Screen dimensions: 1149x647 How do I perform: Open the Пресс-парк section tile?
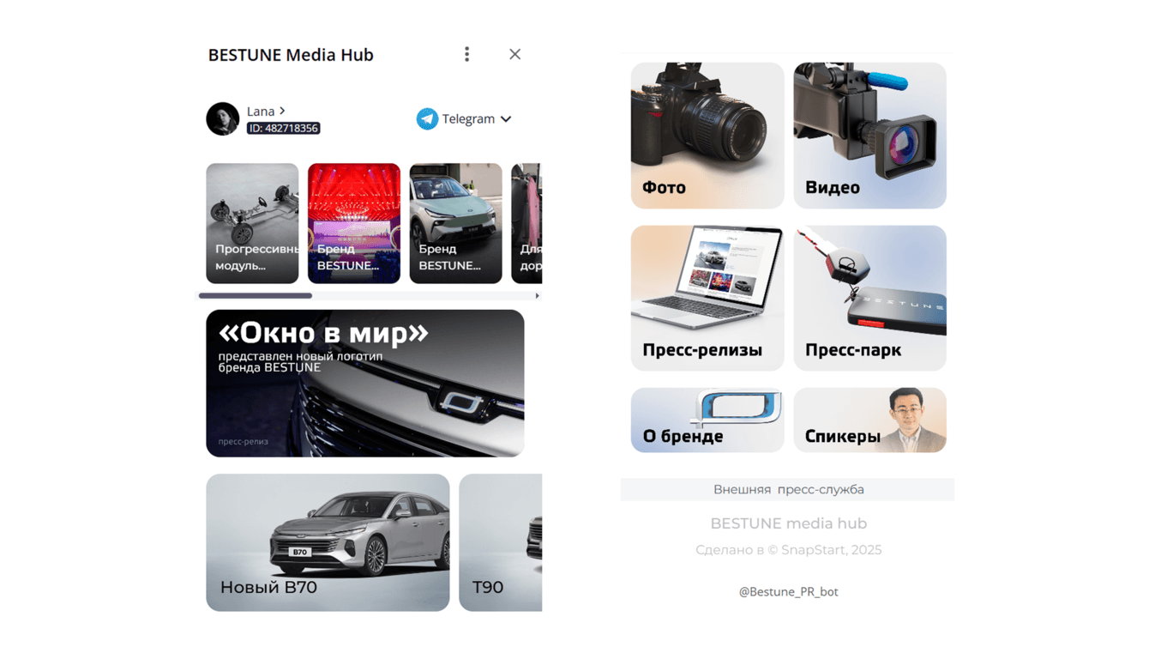pos(869,299)
